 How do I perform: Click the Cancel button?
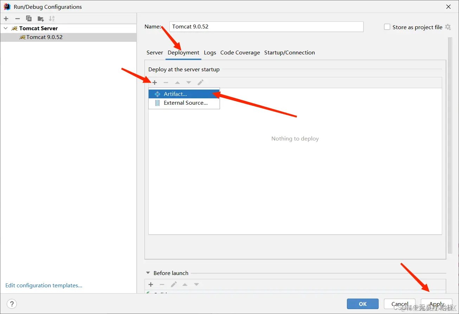(x=400, y=304)
